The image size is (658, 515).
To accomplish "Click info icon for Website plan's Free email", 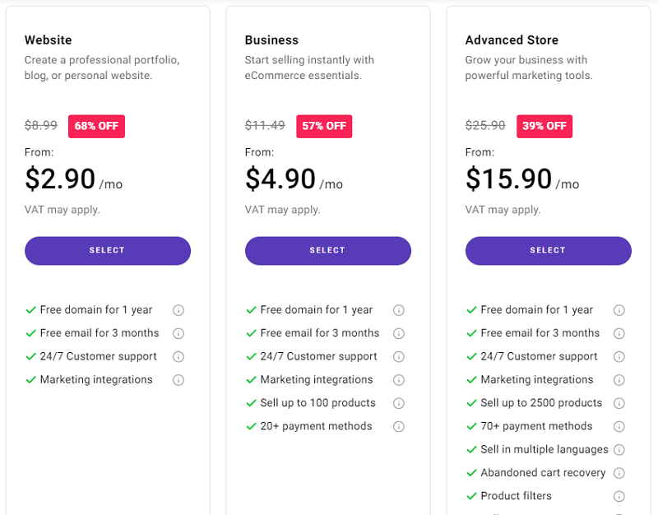I will click(178, 333).
